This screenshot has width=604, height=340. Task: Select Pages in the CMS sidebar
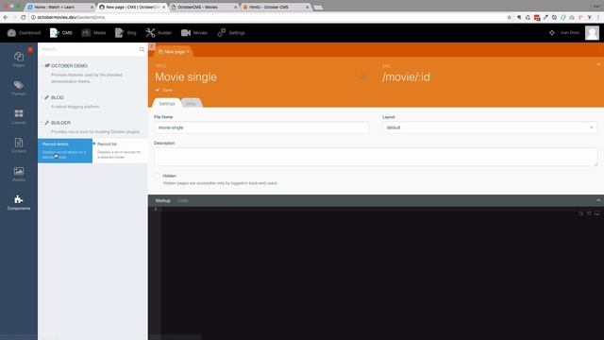19,59
